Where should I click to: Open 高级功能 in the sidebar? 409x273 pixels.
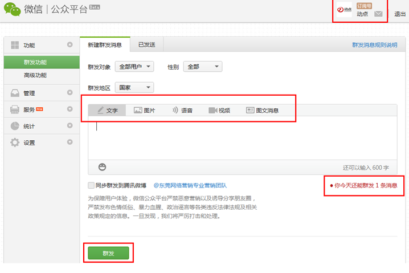35,75
